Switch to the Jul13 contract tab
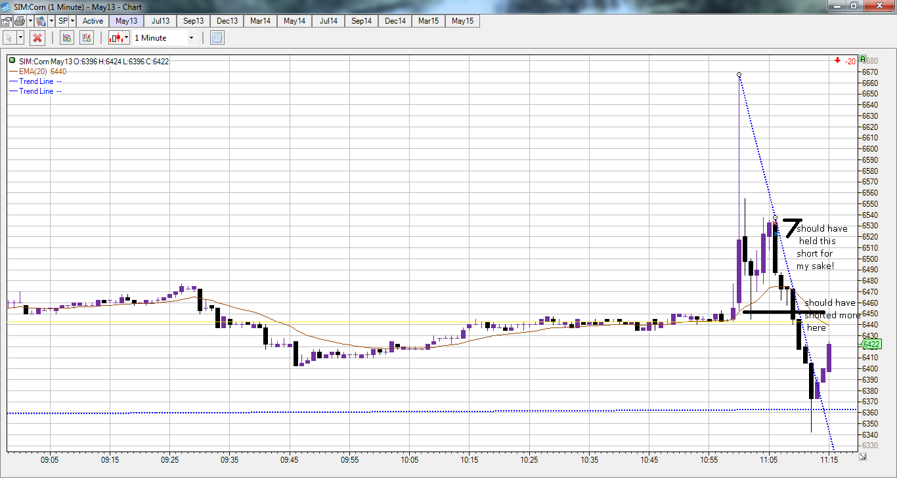897x504 pixels. [161, 21]
